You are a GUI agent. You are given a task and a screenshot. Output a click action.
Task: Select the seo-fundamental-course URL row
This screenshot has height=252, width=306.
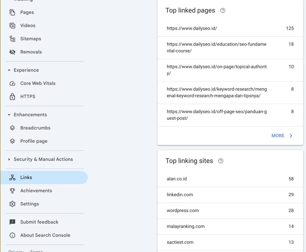(x=230, y=48)
